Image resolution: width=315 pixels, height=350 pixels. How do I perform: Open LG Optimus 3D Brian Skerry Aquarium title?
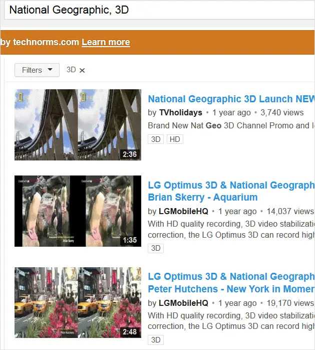231,191
